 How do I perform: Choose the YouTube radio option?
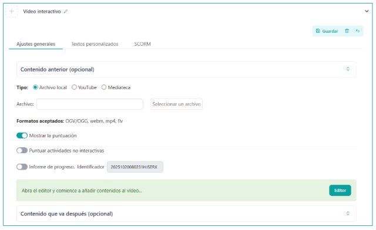click(74, 87)
